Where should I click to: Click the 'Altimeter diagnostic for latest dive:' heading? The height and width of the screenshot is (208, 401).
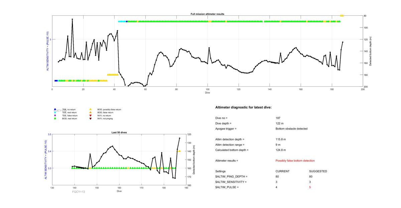[x=243, y=107]
